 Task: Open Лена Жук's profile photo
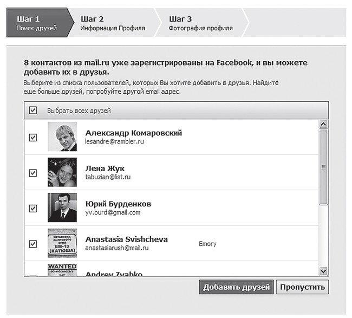[x=62, y=172]
